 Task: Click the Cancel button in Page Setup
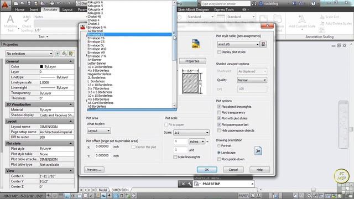pos(233,170)
